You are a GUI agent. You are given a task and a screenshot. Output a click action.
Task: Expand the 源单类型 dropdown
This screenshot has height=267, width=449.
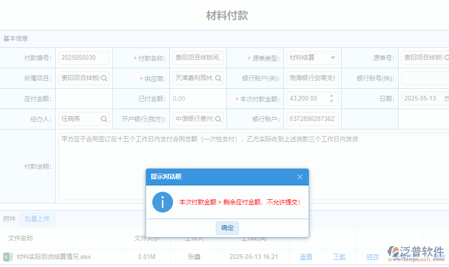click(x=333, y=58)
